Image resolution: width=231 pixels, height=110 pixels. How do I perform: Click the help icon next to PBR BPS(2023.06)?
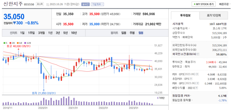click(x=198, y=83)
